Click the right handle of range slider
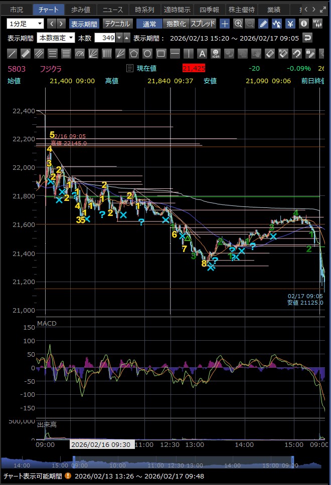This screenshot has height=485, width=331. [293, 462]
